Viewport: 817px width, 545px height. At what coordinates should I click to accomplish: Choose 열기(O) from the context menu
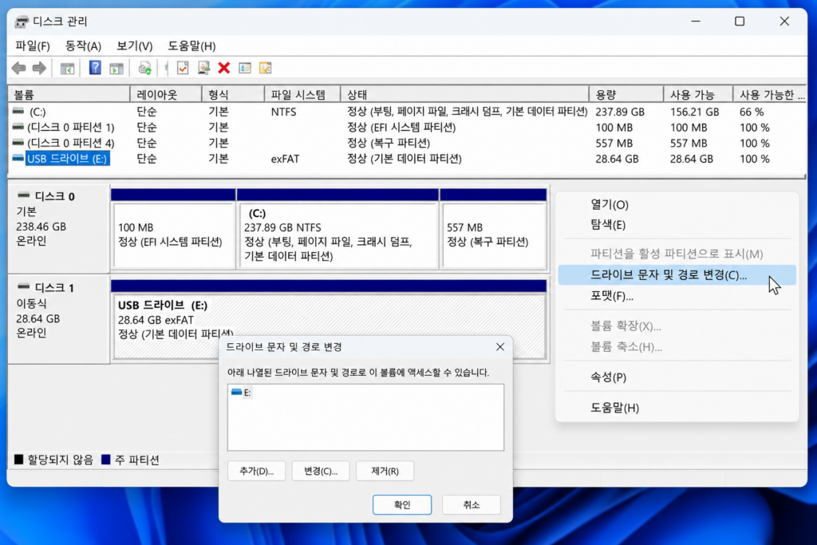tap(677, 205)
